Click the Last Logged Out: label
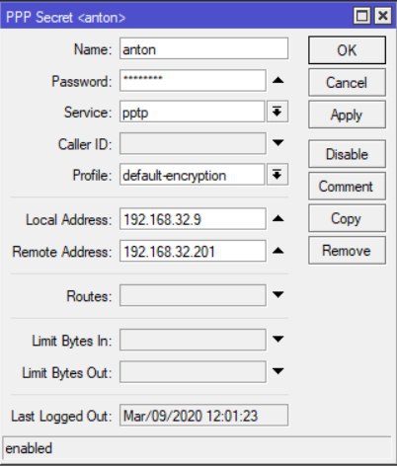The image size is (397, 467). pos(61,416)
